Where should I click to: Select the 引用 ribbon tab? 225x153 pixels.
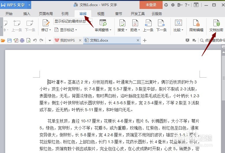click(x=65, y=14)
